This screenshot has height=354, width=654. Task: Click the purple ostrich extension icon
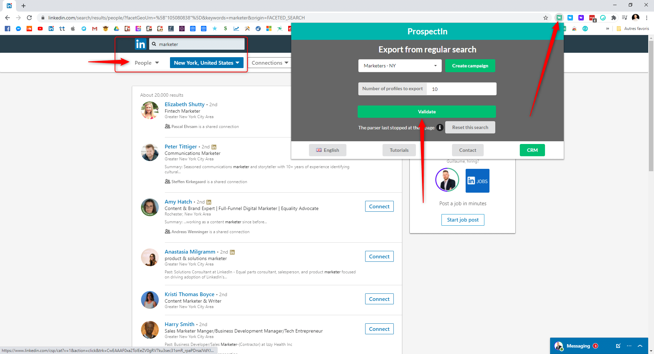[581, 18]
